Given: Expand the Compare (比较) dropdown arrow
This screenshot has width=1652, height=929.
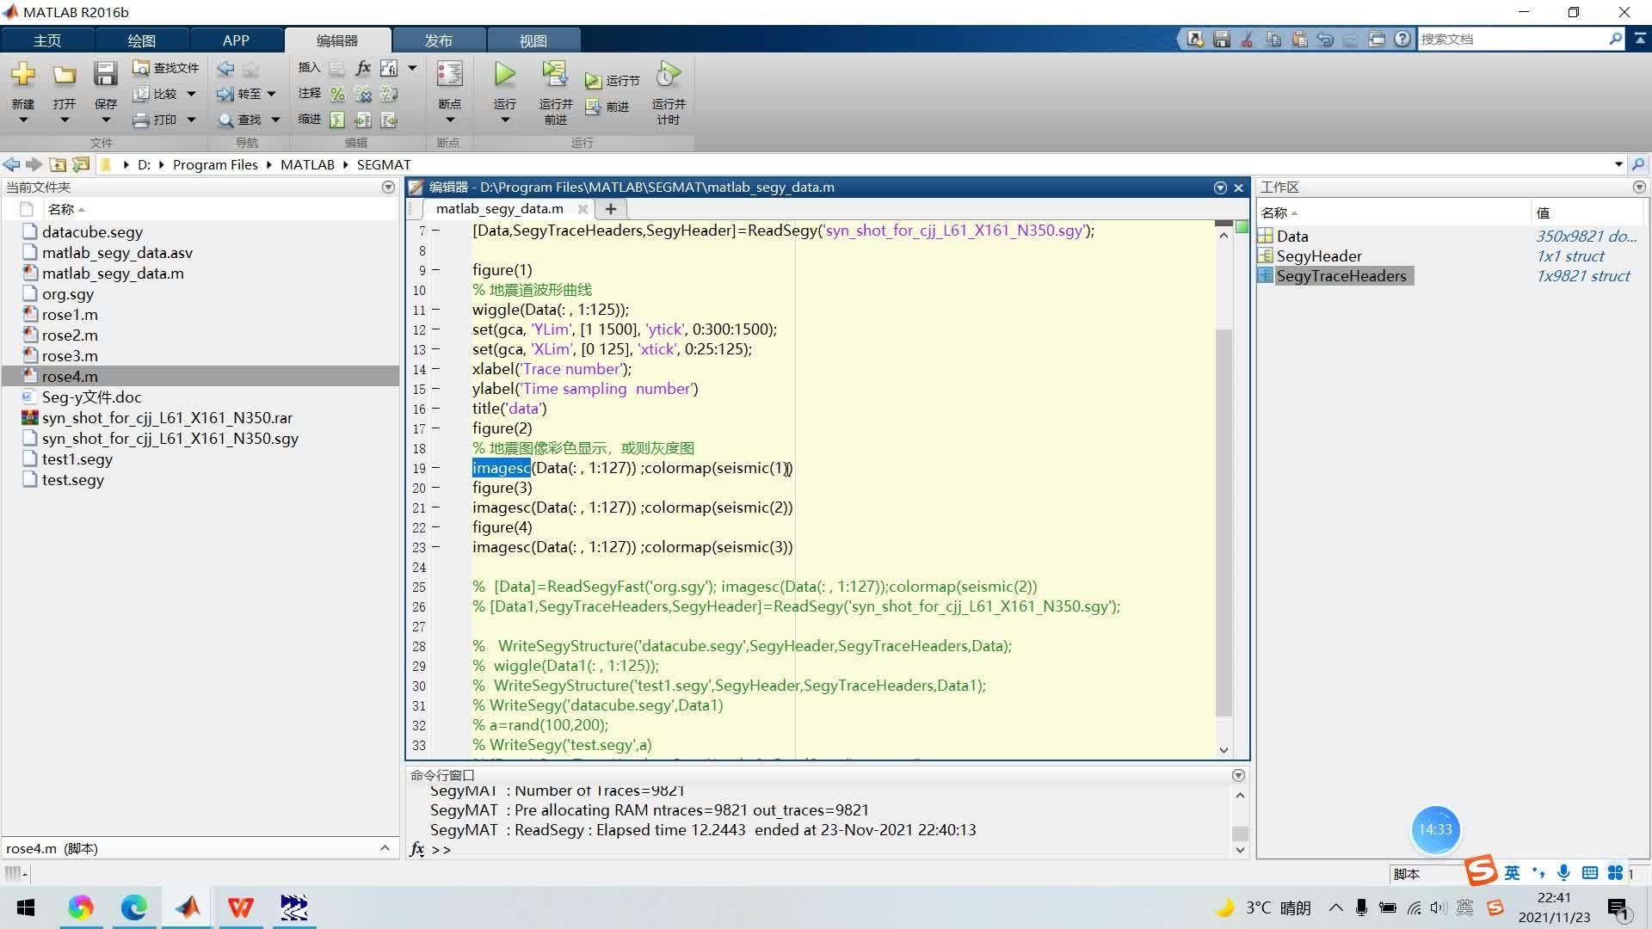Looking at the screenshot, I should [x=191, y=94].
